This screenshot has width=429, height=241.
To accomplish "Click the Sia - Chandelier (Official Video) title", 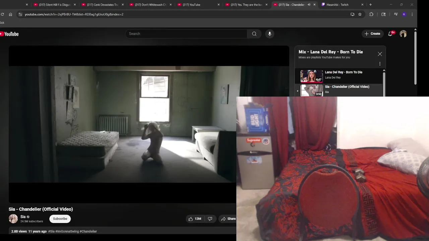I will point(41,209).
